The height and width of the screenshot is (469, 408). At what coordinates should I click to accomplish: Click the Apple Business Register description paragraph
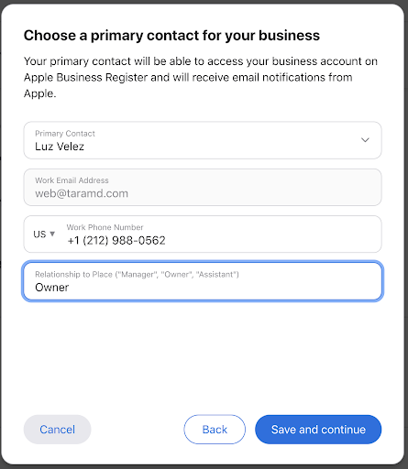[201, 77]
